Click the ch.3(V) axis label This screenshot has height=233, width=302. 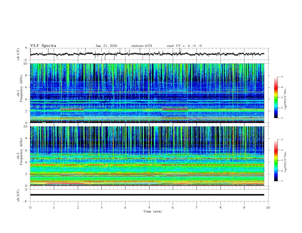(19, 195)
